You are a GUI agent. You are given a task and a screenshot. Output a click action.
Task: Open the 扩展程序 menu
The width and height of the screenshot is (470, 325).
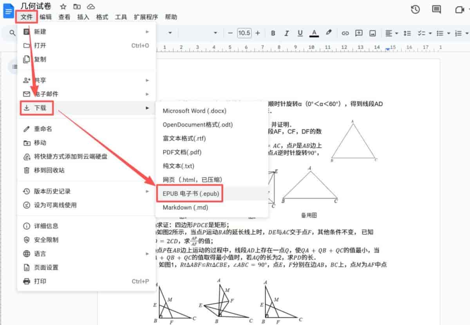(x=146, y=17)
